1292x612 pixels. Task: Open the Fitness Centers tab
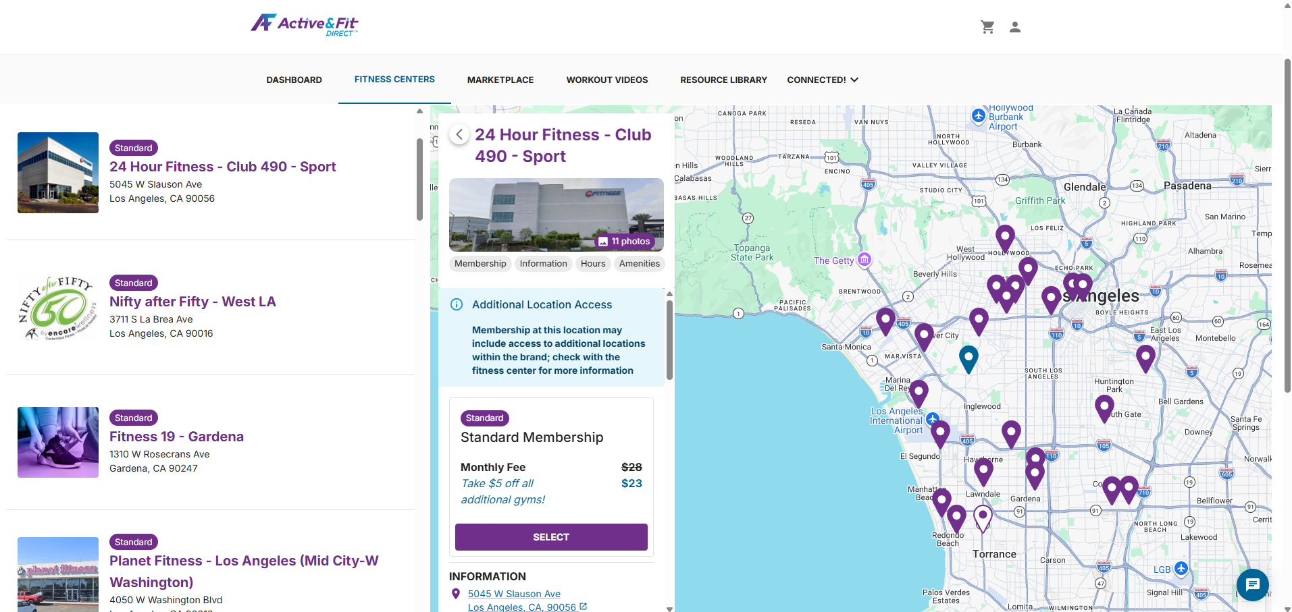click(394, 79)
